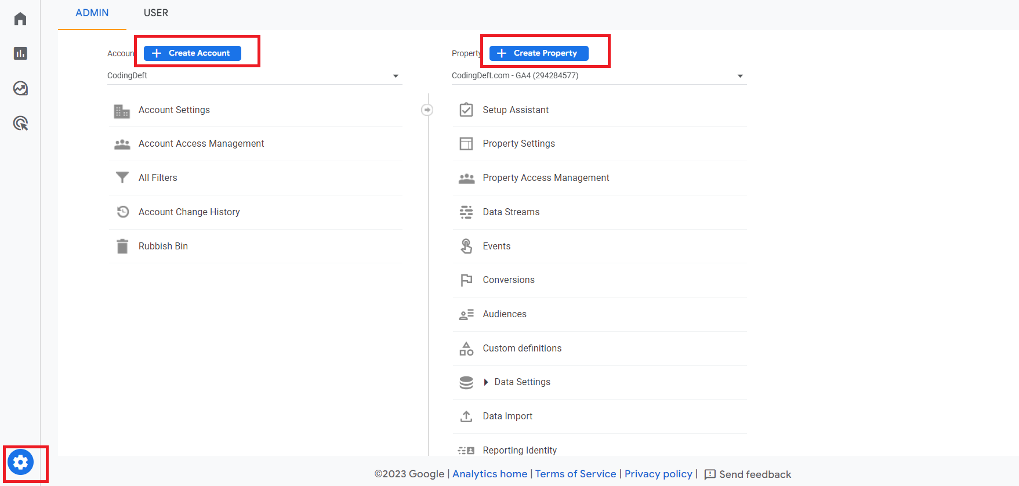Click the Custom definitions shapes icon

466,348
